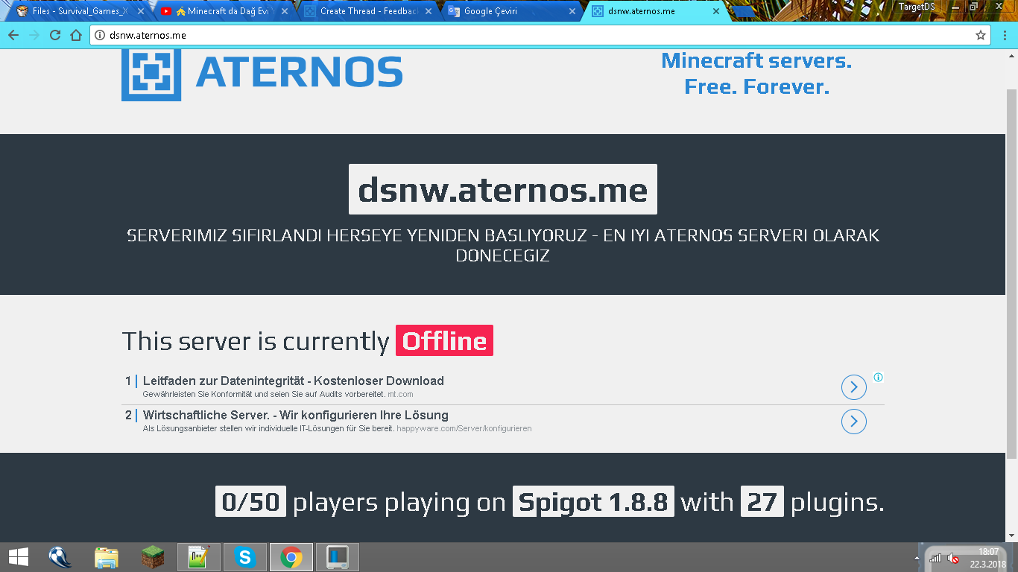Screen dimensions: 1018x572
Task: Click the 0/50 player count
Action: [251, 502]
